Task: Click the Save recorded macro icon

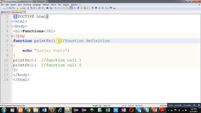Action: click(x=106, y=8)
